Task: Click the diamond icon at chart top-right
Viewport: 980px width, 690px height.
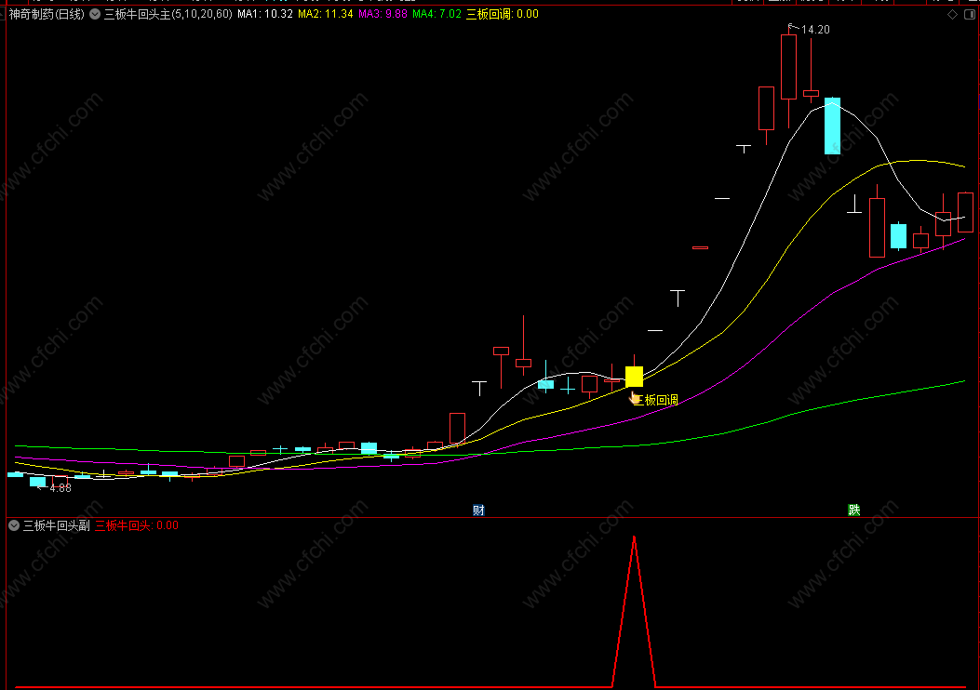Action: [952, 14]
